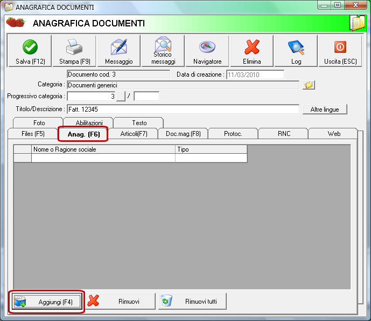Image resolution: width=371 pixels, height=321 pixels.
Task: Switch to the Web tab
Action: click(334, 134)
